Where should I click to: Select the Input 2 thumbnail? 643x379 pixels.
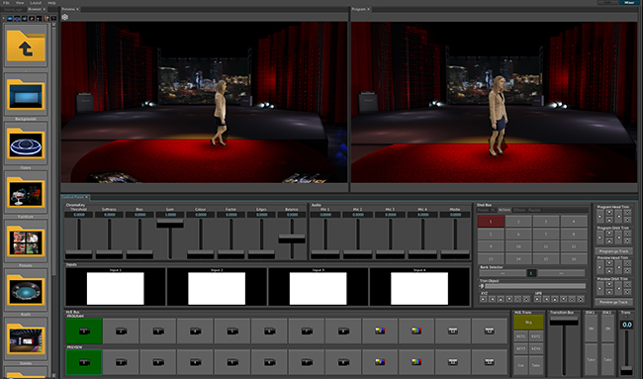tap(217, 287)
